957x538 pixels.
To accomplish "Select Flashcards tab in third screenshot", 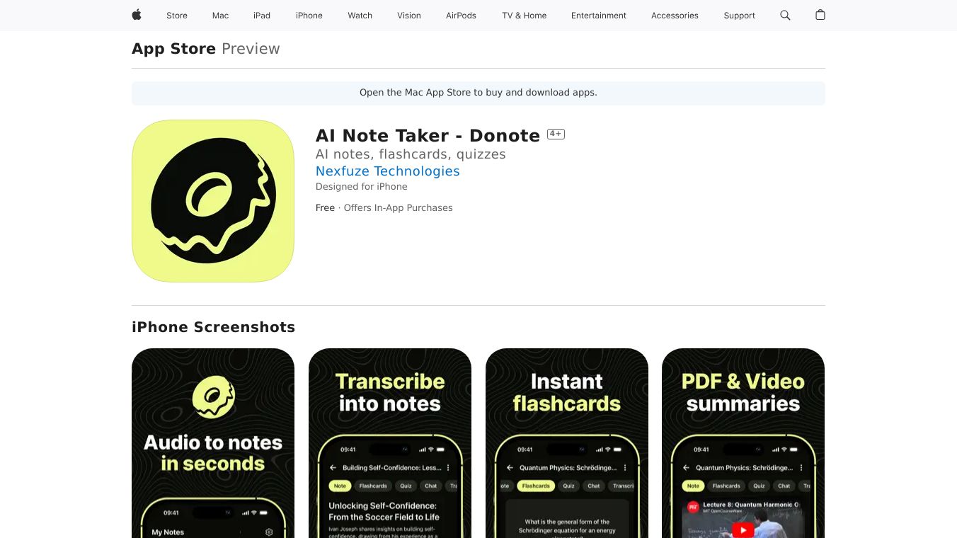I will (x=536, y=486).
